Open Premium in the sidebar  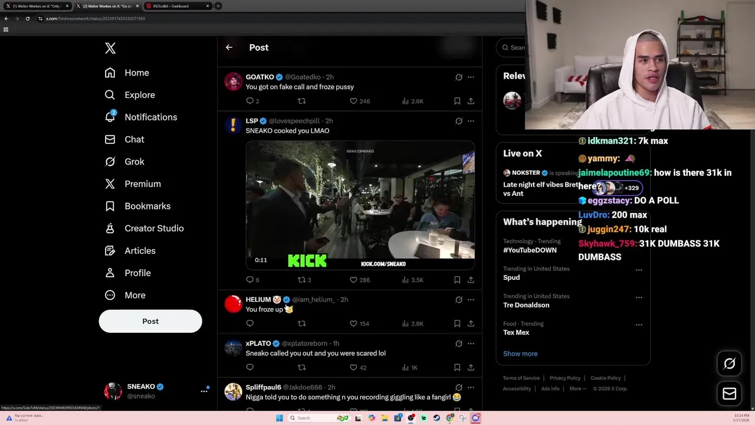[x=132, y=184]
